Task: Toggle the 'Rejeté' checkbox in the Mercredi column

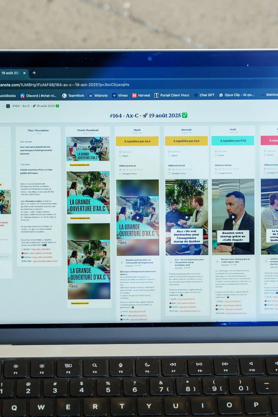Action: click(170, 156)
